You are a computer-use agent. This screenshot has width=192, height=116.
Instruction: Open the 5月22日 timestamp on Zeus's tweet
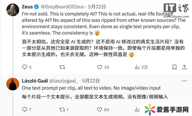97,7
